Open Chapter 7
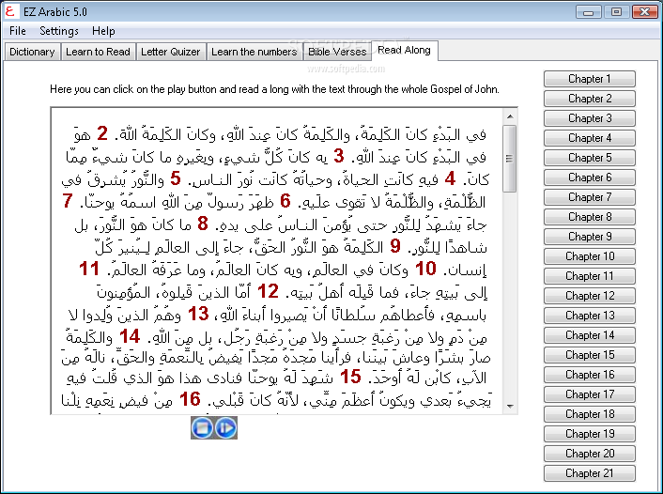This screenshot has height=494, width=663. [x=590, y=197]
